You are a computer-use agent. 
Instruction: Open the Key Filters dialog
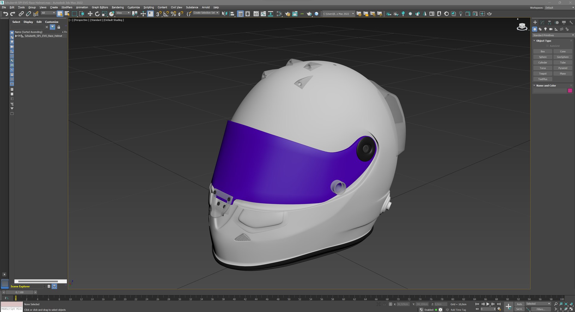pos(541,309)
